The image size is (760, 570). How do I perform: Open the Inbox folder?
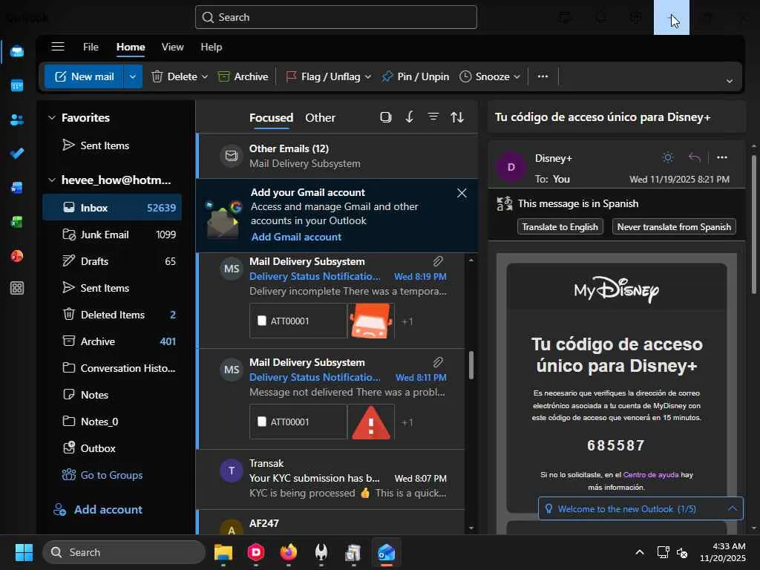point(112,208)
